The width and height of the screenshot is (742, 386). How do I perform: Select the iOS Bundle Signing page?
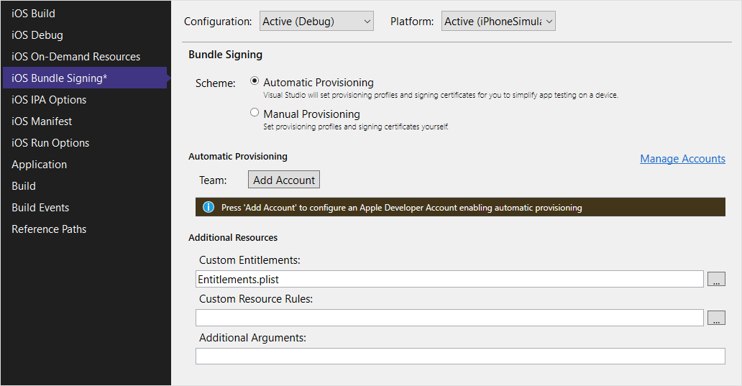[85, 78]
